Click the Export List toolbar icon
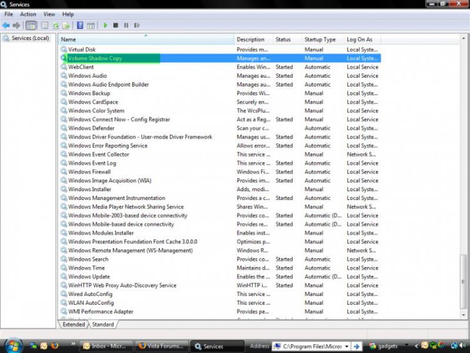The width and height of the screenshot is (470, 353). click(66, 26)
